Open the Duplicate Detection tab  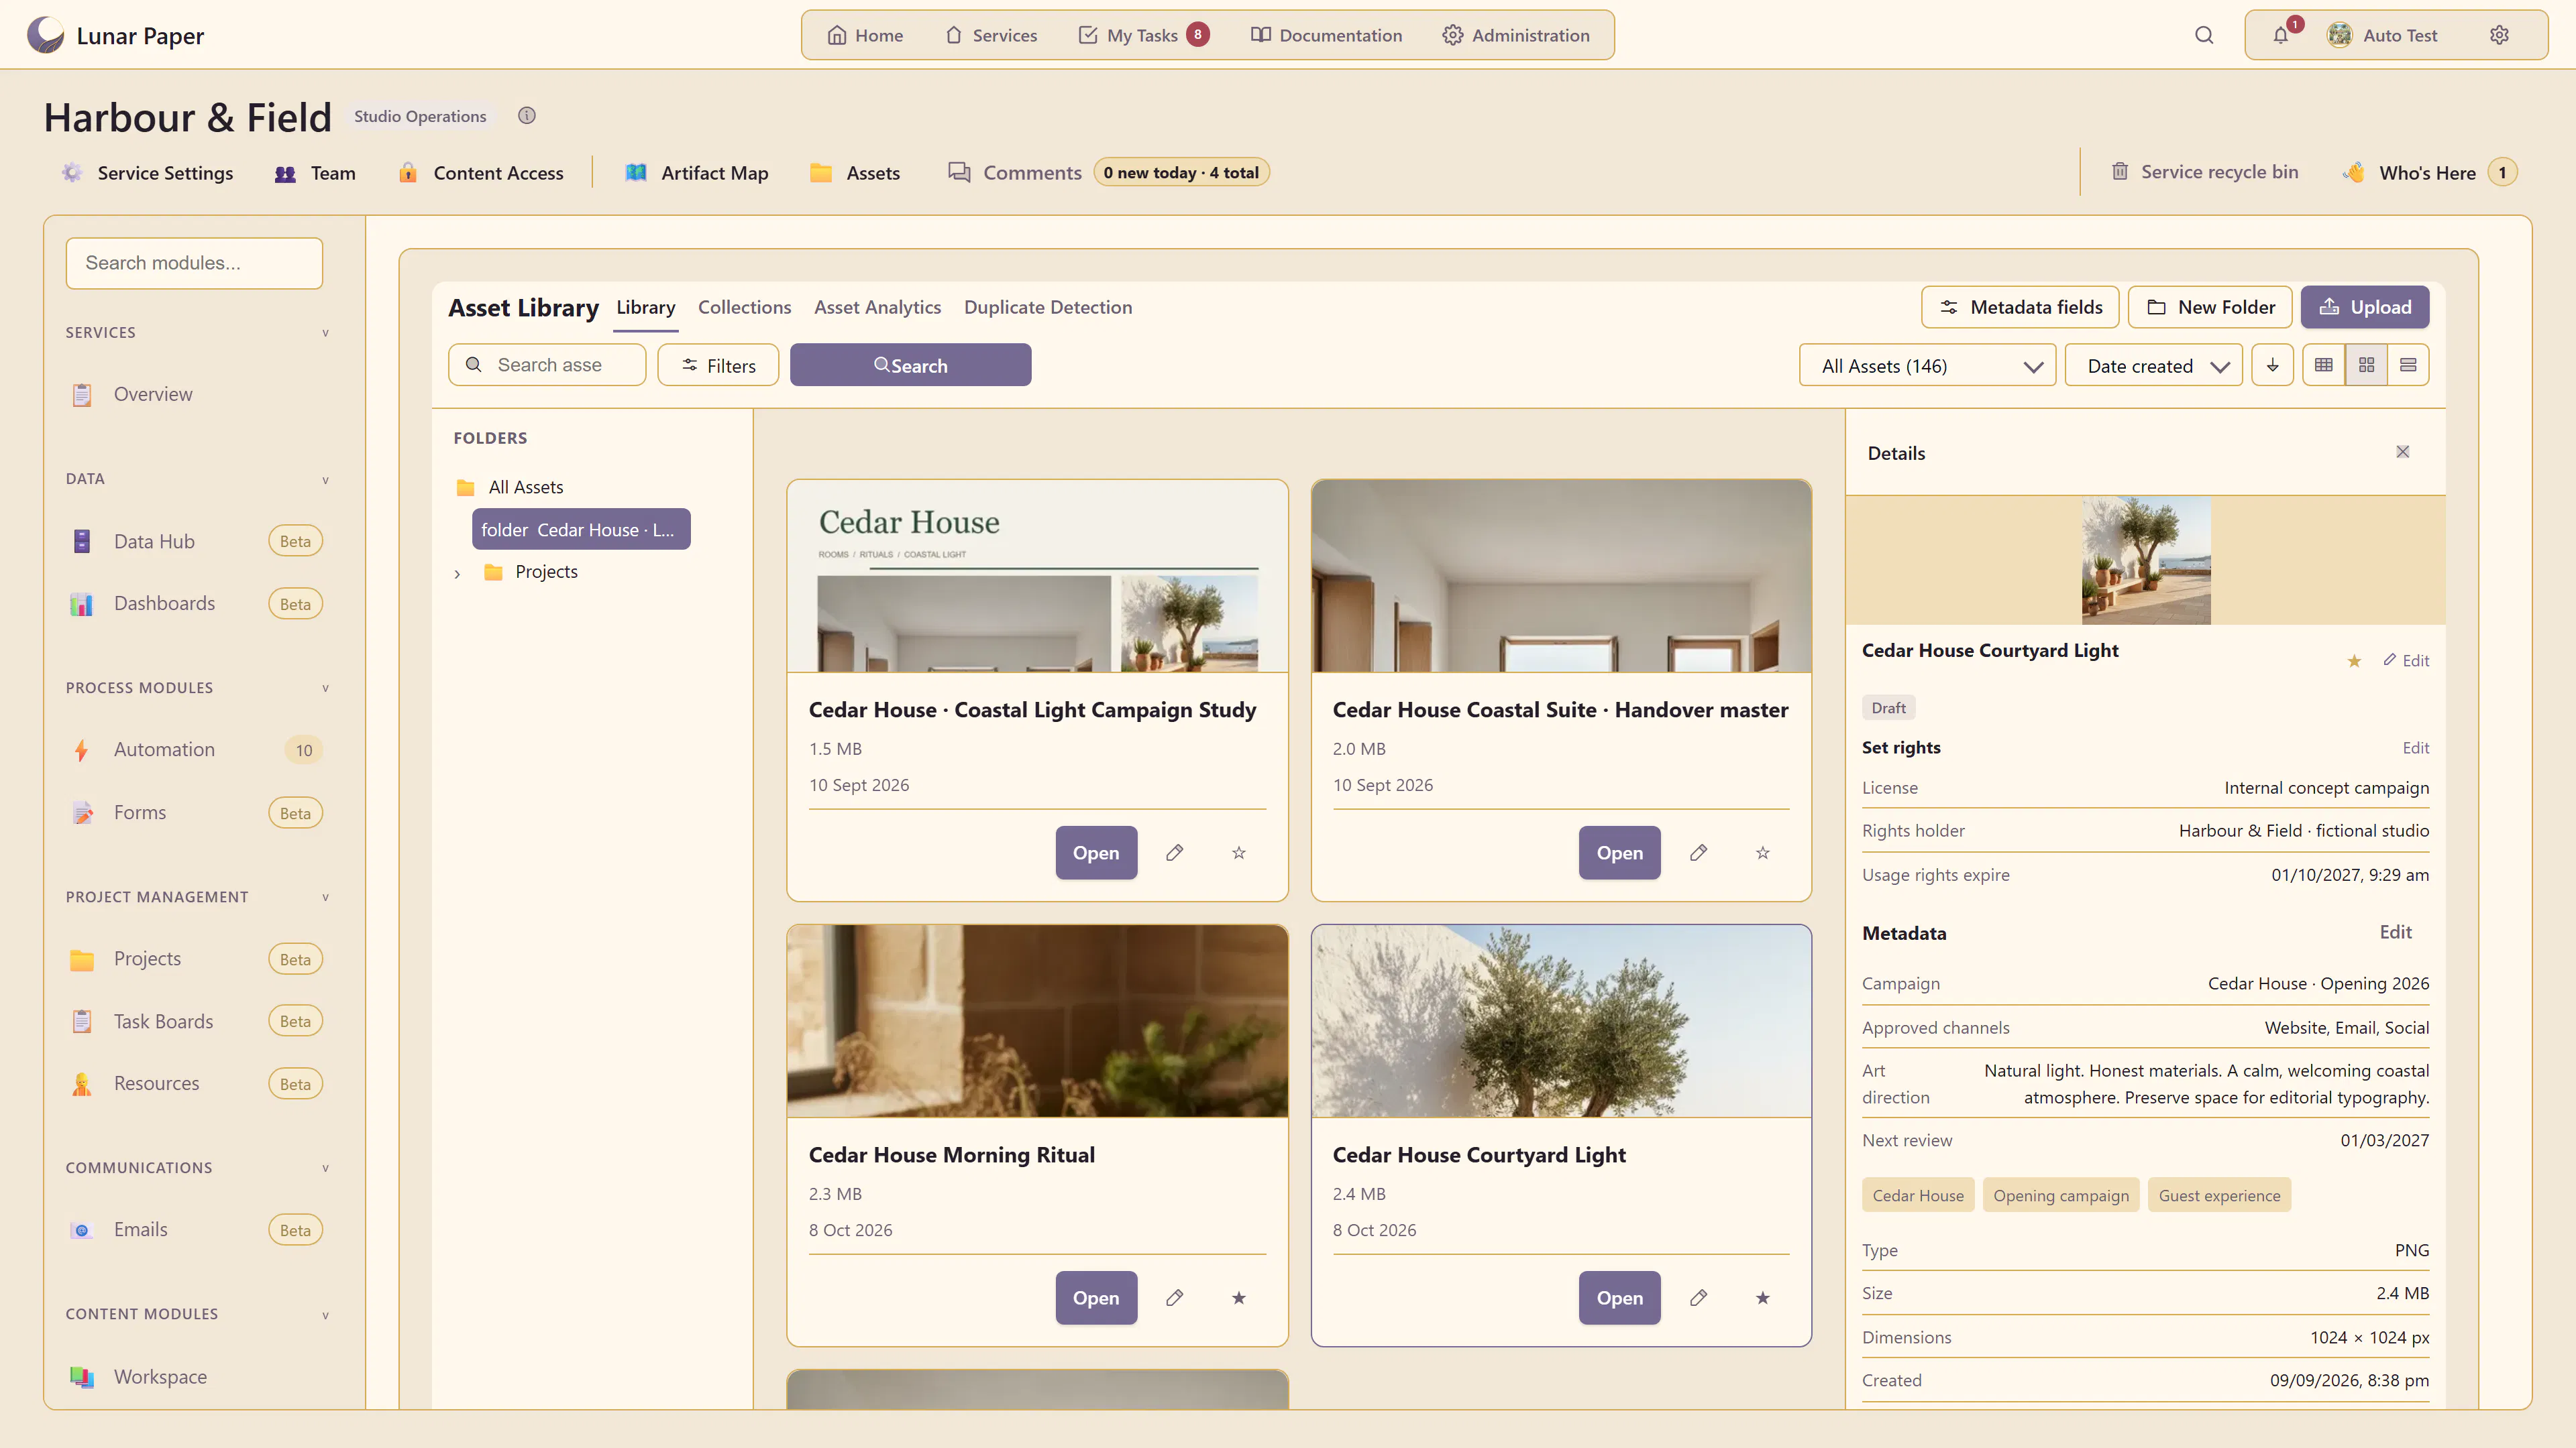click(x=1048, y=308)
